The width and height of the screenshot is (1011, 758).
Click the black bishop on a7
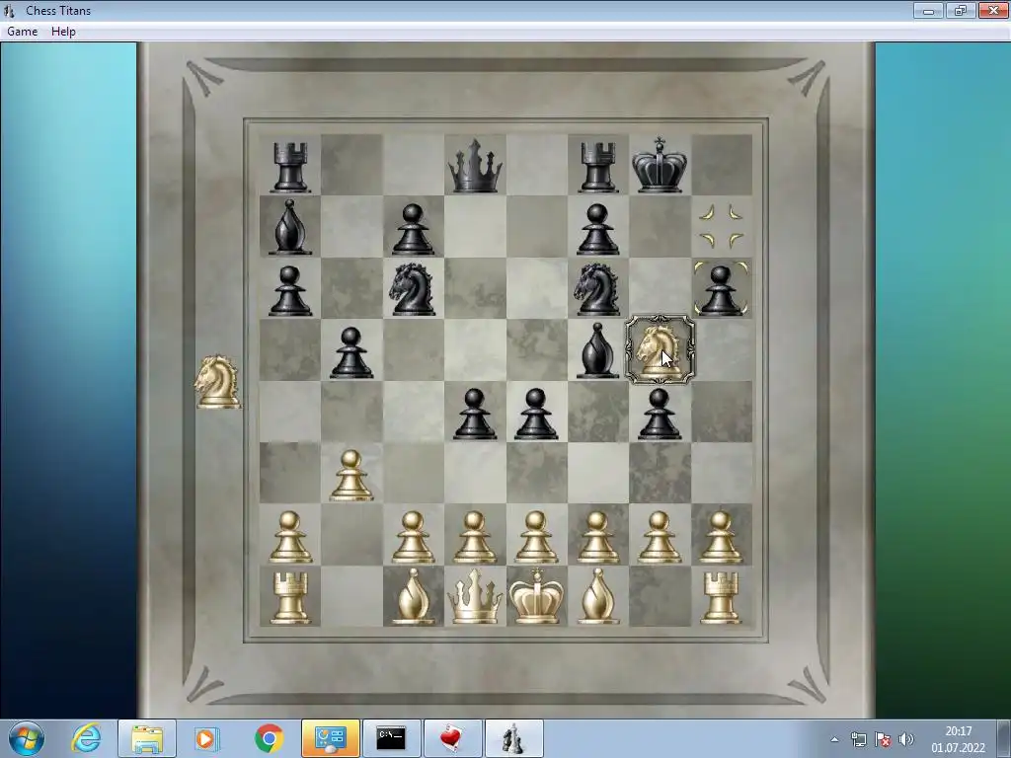point(290,227)
